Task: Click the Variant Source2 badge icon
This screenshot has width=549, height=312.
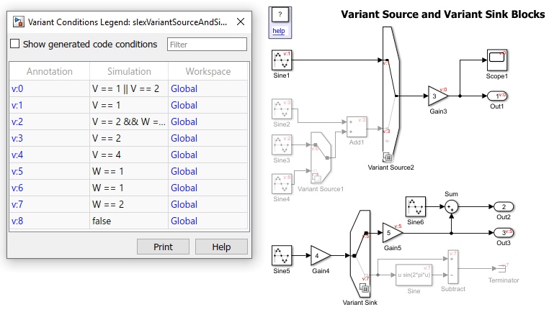Action: [x=388, y=157]
